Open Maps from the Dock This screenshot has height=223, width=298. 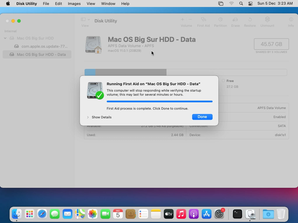coord(80,214)
